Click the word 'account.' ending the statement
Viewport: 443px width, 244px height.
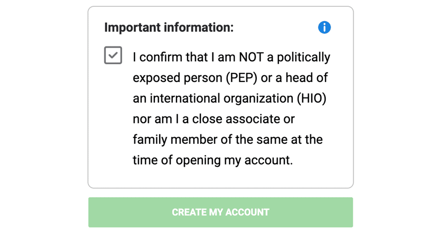(268, 161)
